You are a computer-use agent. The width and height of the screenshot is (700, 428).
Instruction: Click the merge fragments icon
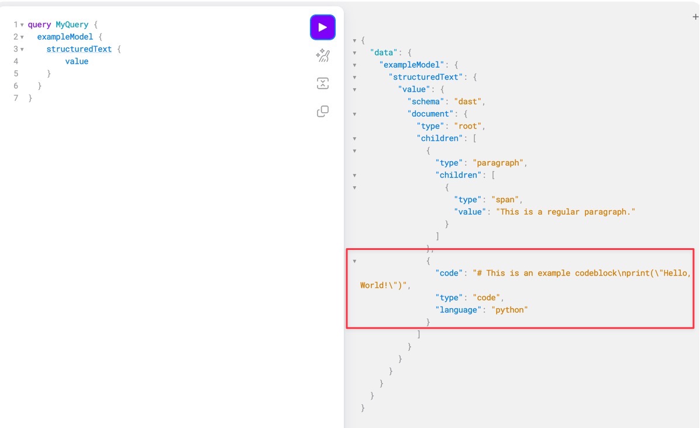pyautogui.click(x=322, y=83)
